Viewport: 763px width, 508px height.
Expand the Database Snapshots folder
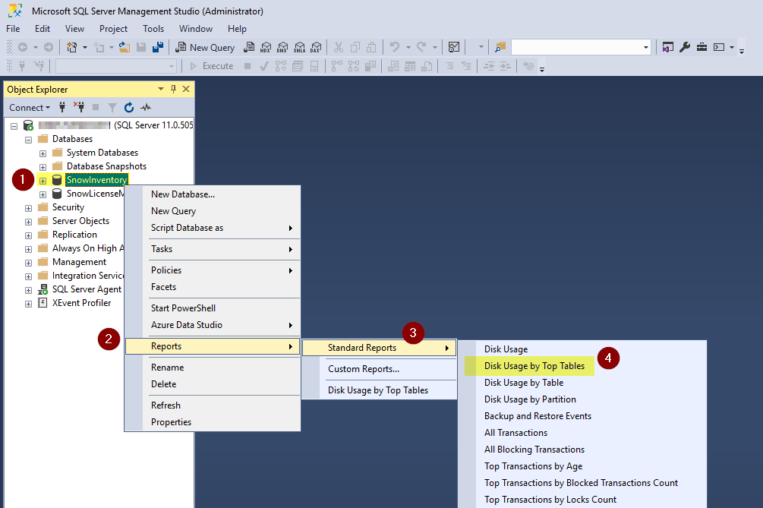coord(43,167)
